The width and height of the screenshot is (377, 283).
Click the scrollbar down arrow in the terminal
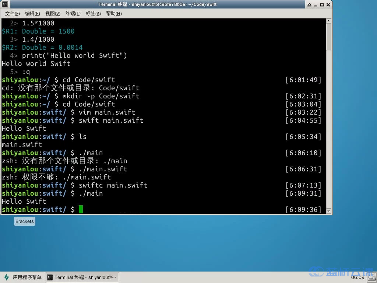(x=329, y=211)
